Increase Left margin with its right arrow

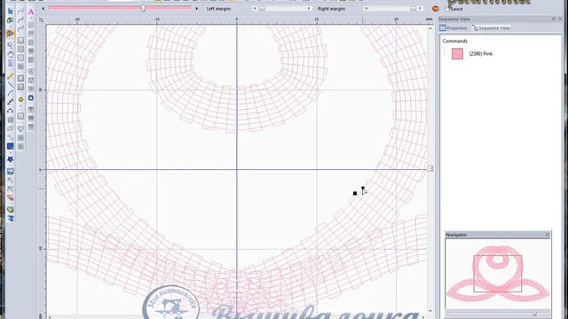pyautogui.click(x=309, y=8)
